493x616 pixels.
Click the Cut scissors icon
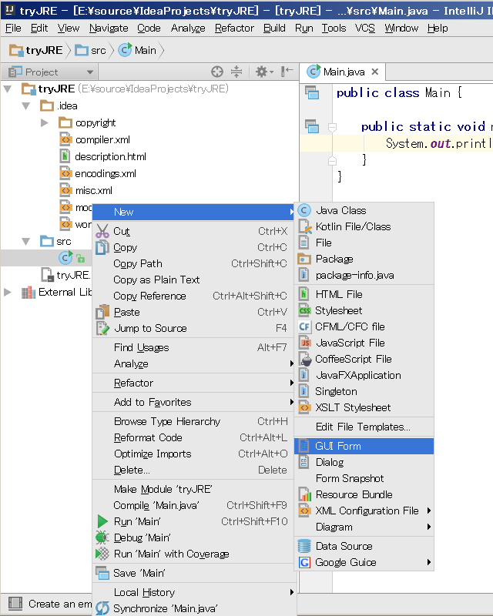point(102,231)
